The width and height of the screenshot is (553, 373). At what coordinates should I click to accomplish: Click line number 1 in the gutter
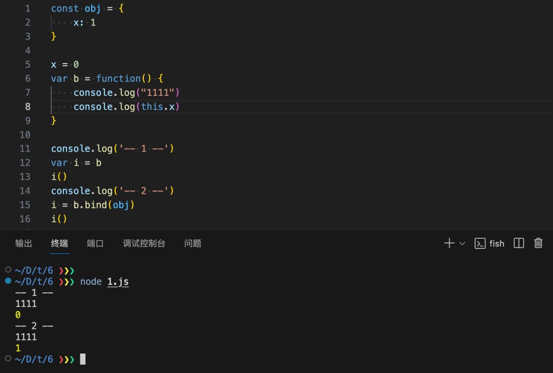(x=27, y=9)
